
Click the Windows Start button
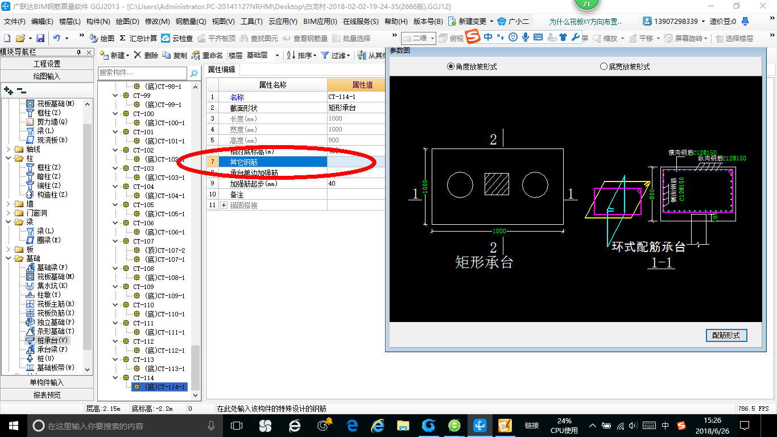click(13, 425)
